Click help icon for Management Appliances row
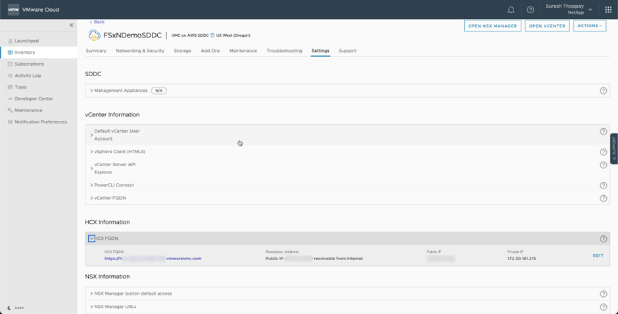This screenshot has width=618, height=314. (x=603, y=91)
